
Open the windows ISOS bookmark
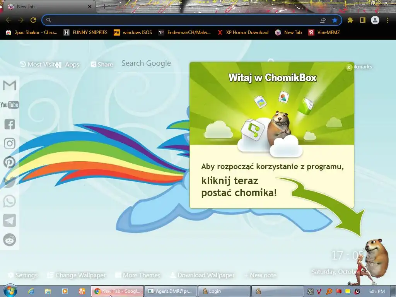tap(133, 32)
